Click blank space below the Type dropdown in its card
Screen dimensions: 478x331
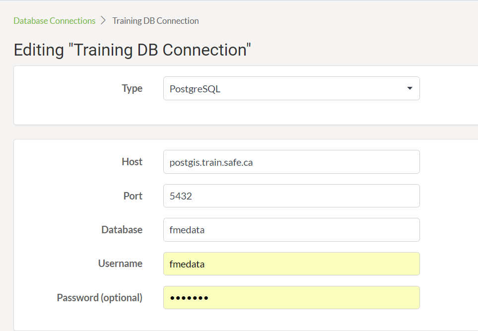click(291, 112)
